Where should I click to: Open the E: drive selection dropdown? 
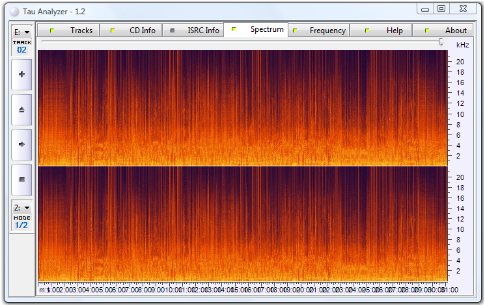[x=21, y=32]
